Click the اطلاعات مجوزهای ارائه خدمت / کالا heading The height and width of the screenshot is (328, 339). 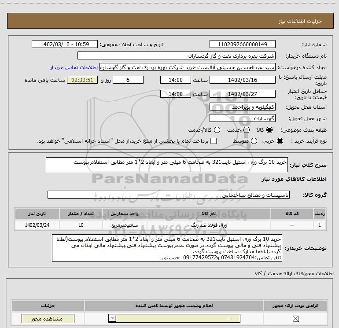click(294, 273)
